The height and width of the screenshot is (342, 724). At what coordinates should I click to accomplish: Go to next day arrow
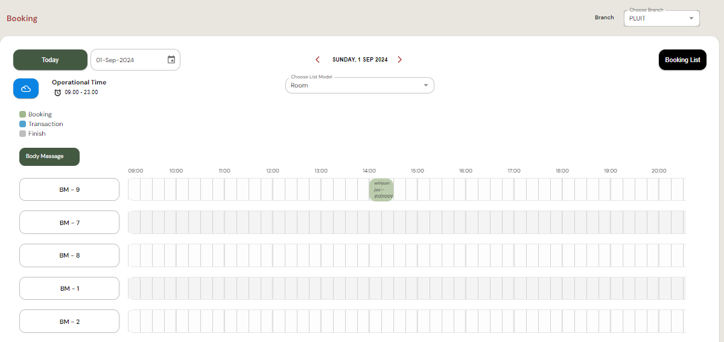point(399,60)
